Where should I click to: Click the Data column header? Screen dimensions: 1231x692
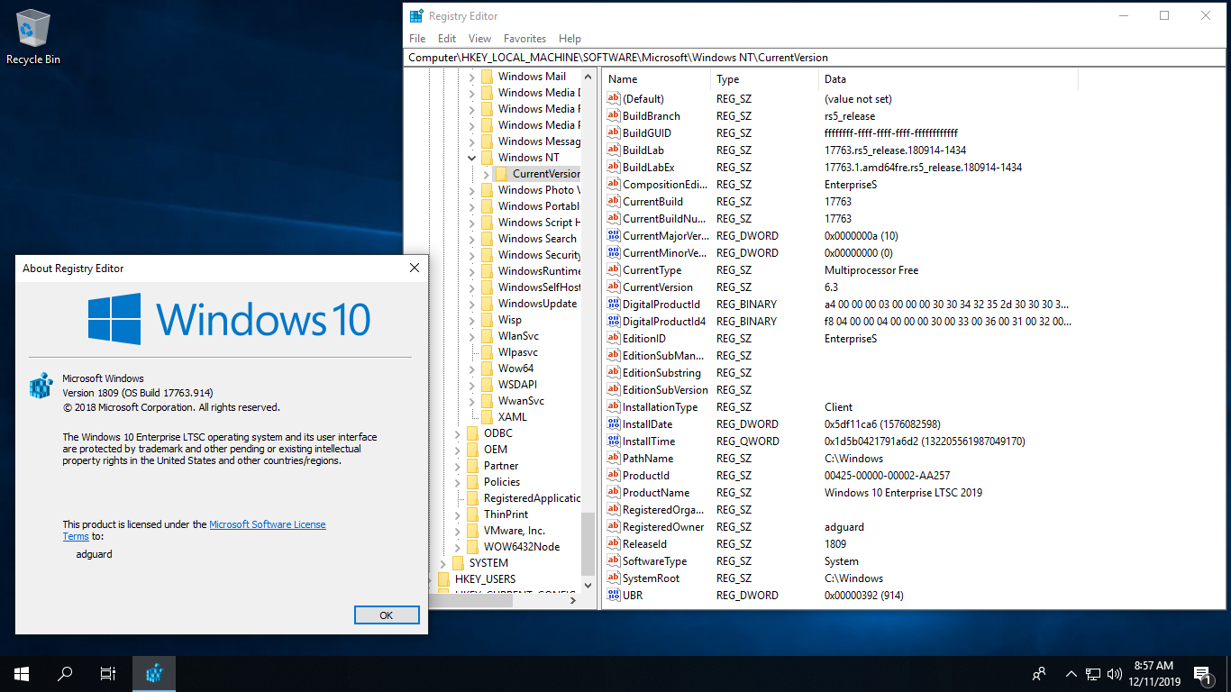click(x=948, y=79)
